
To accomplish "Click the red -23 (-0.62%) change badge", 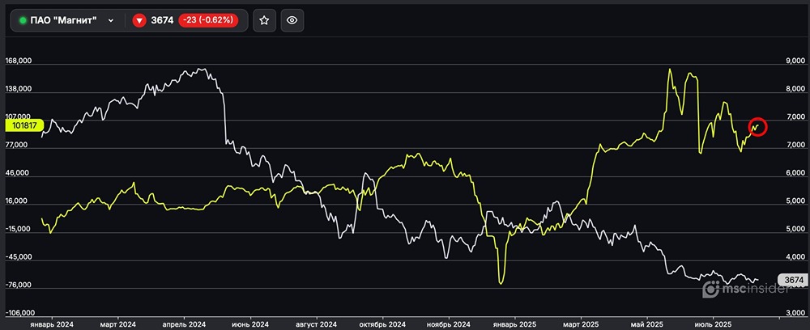I will point(209,21).
